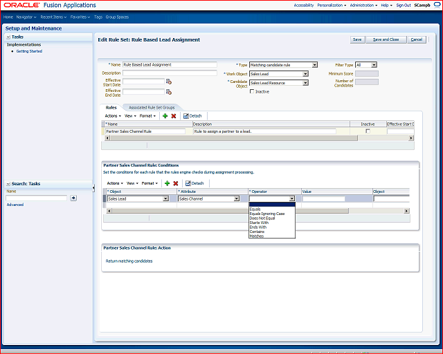Detach the Conditions table
The image size is (443, 354).
pos(195,183)
